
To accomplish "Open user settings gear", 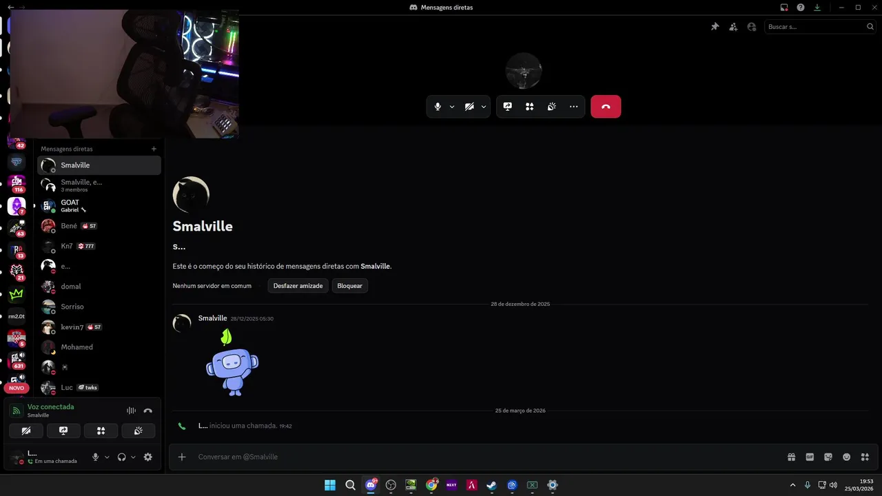I will (147, 457).
